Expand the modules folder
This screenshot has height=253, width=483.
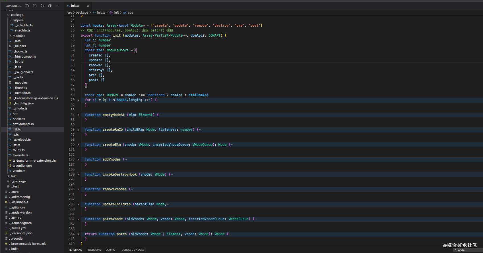click(x=10, y=36)
